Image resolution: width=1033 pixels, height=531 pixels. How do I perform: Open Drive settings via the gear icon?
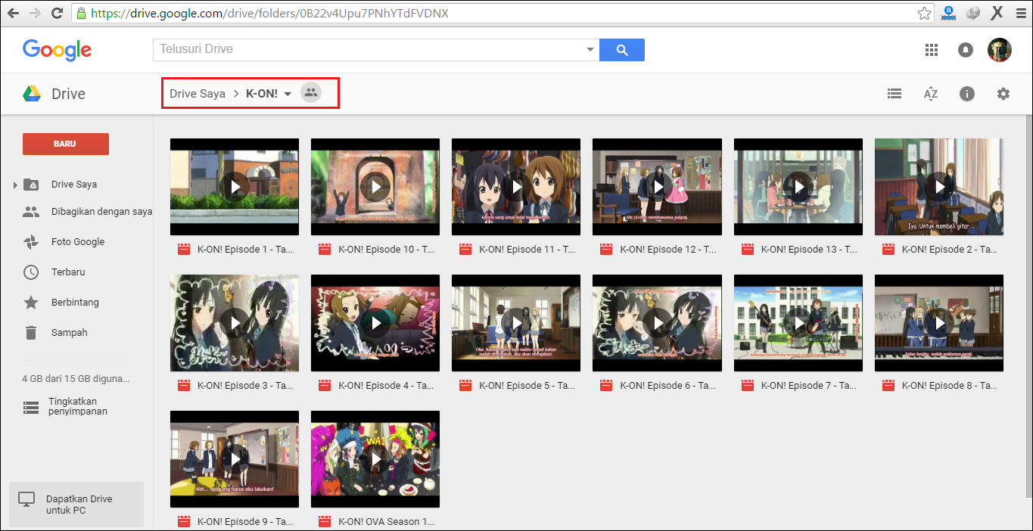pos(1003,93)
